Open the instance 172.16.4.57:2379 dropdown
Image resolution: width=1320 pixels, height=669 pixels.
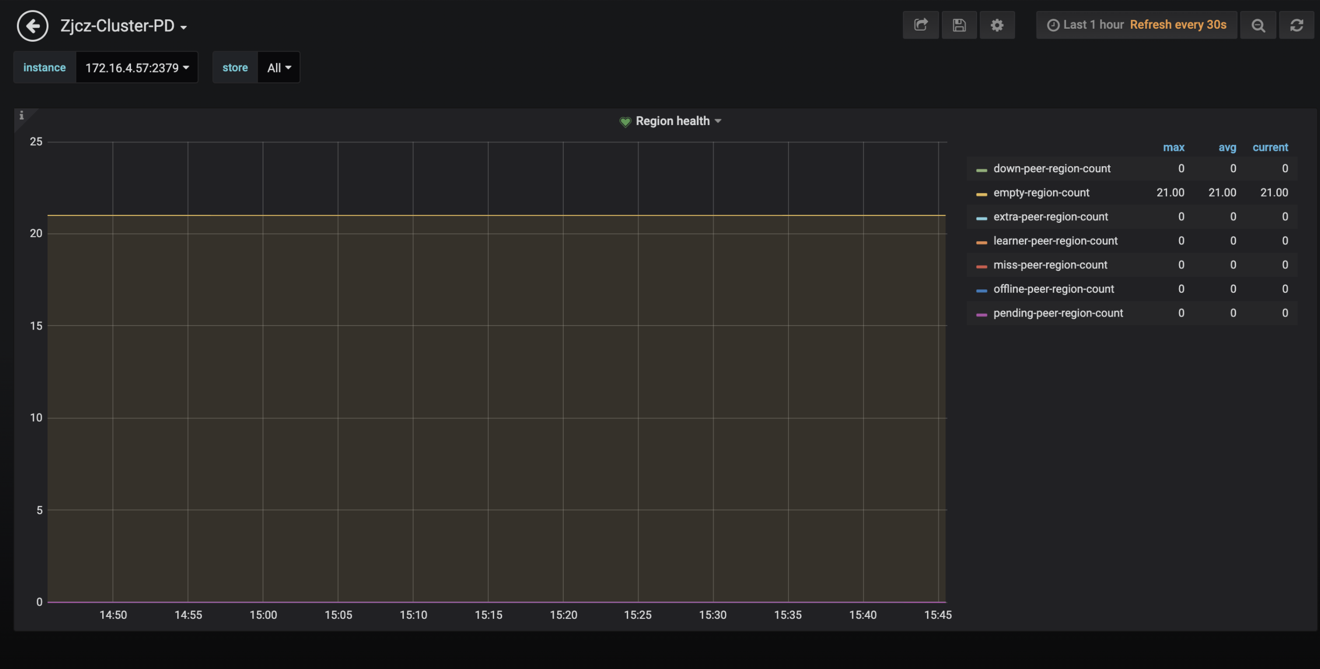click(137, 67)
